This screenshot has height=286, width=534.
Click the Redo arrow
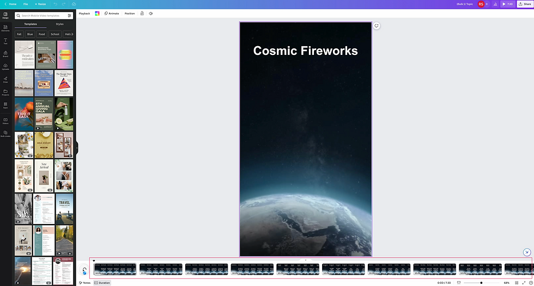(64, 4)
